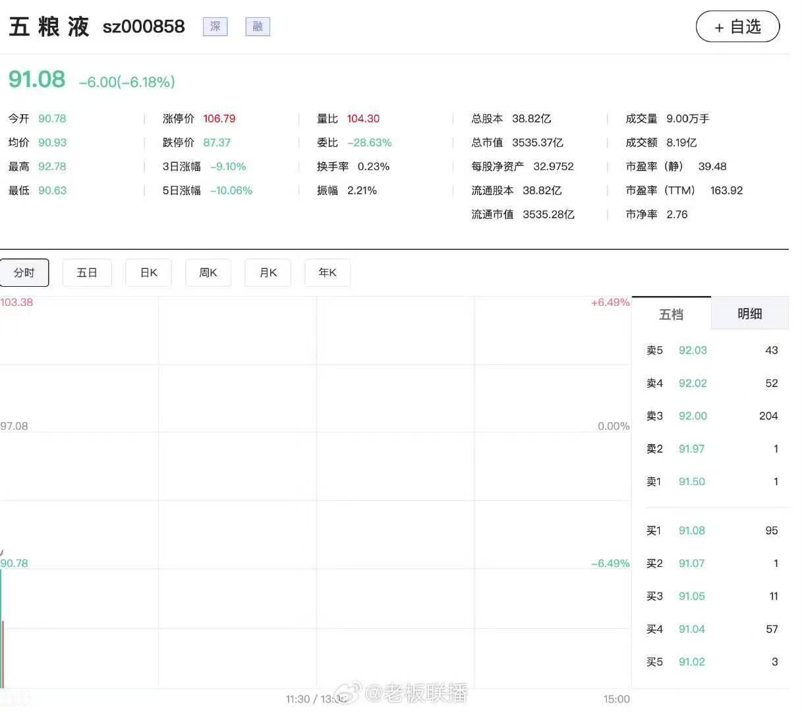Click 成交量 value 9.00万手

[688, 119]
